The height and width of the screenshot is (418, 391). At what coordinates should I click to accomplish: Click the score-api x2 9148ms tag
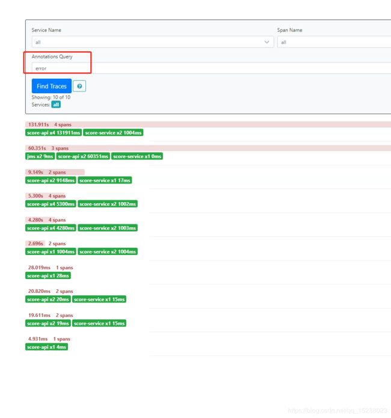(51, 180)
